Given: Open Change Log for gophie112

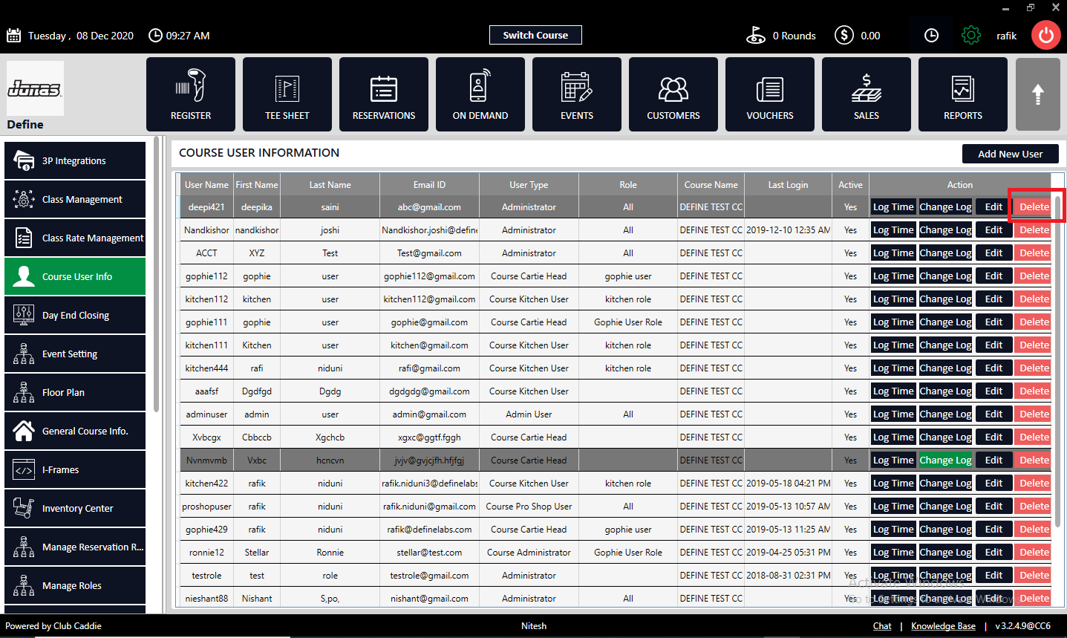Looking at the screenshot, I should click(x=945, y=276).
